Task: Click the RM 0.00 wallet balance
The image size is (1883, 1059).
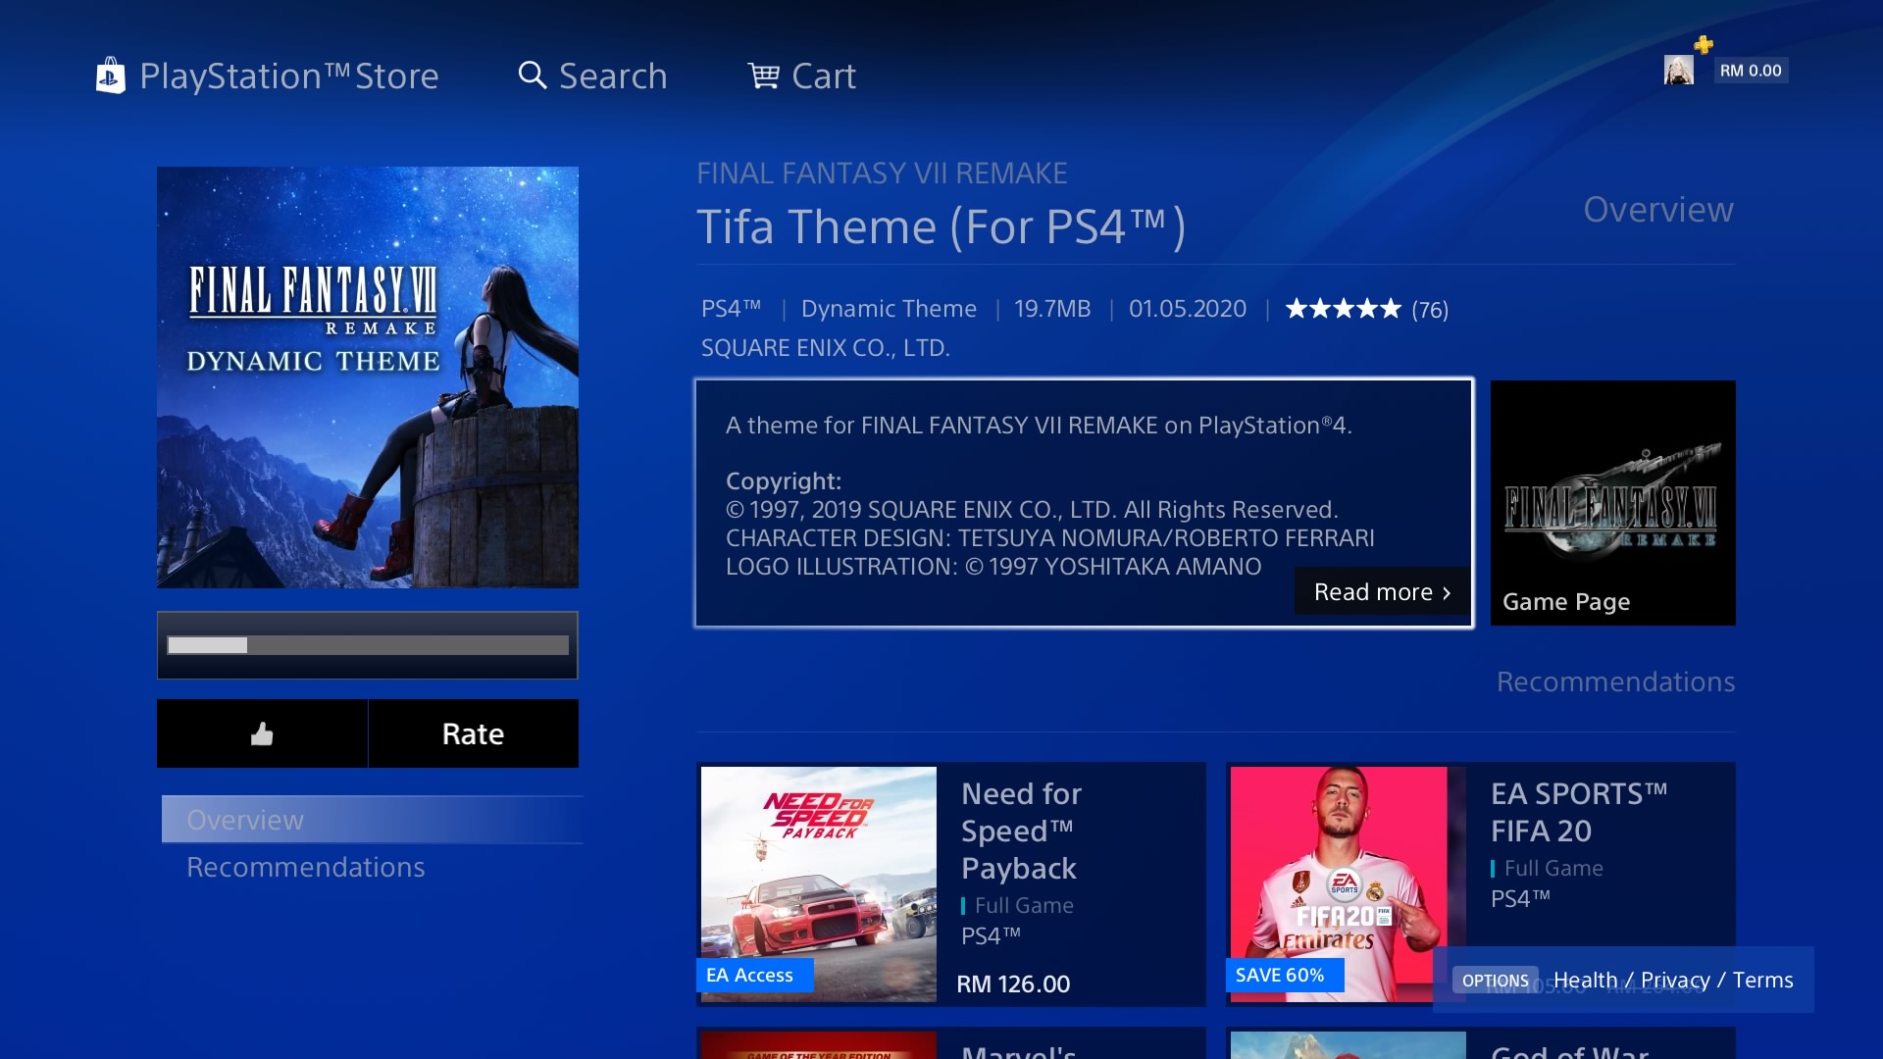Action: click(x=1751, y=71)
